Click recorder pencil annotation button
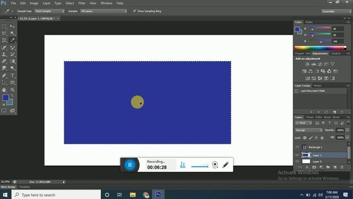 tap(226, 165)
